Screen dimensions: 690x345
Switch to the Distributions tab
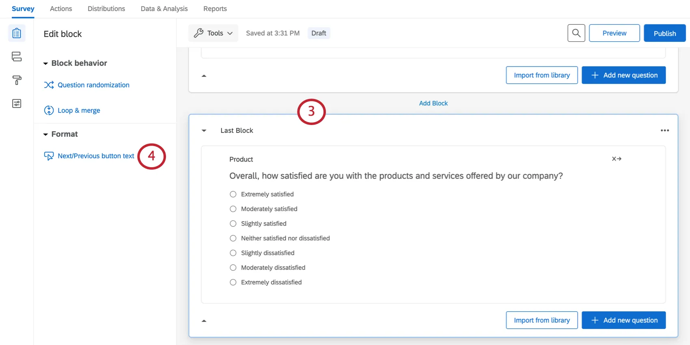[x=106, y=9]
